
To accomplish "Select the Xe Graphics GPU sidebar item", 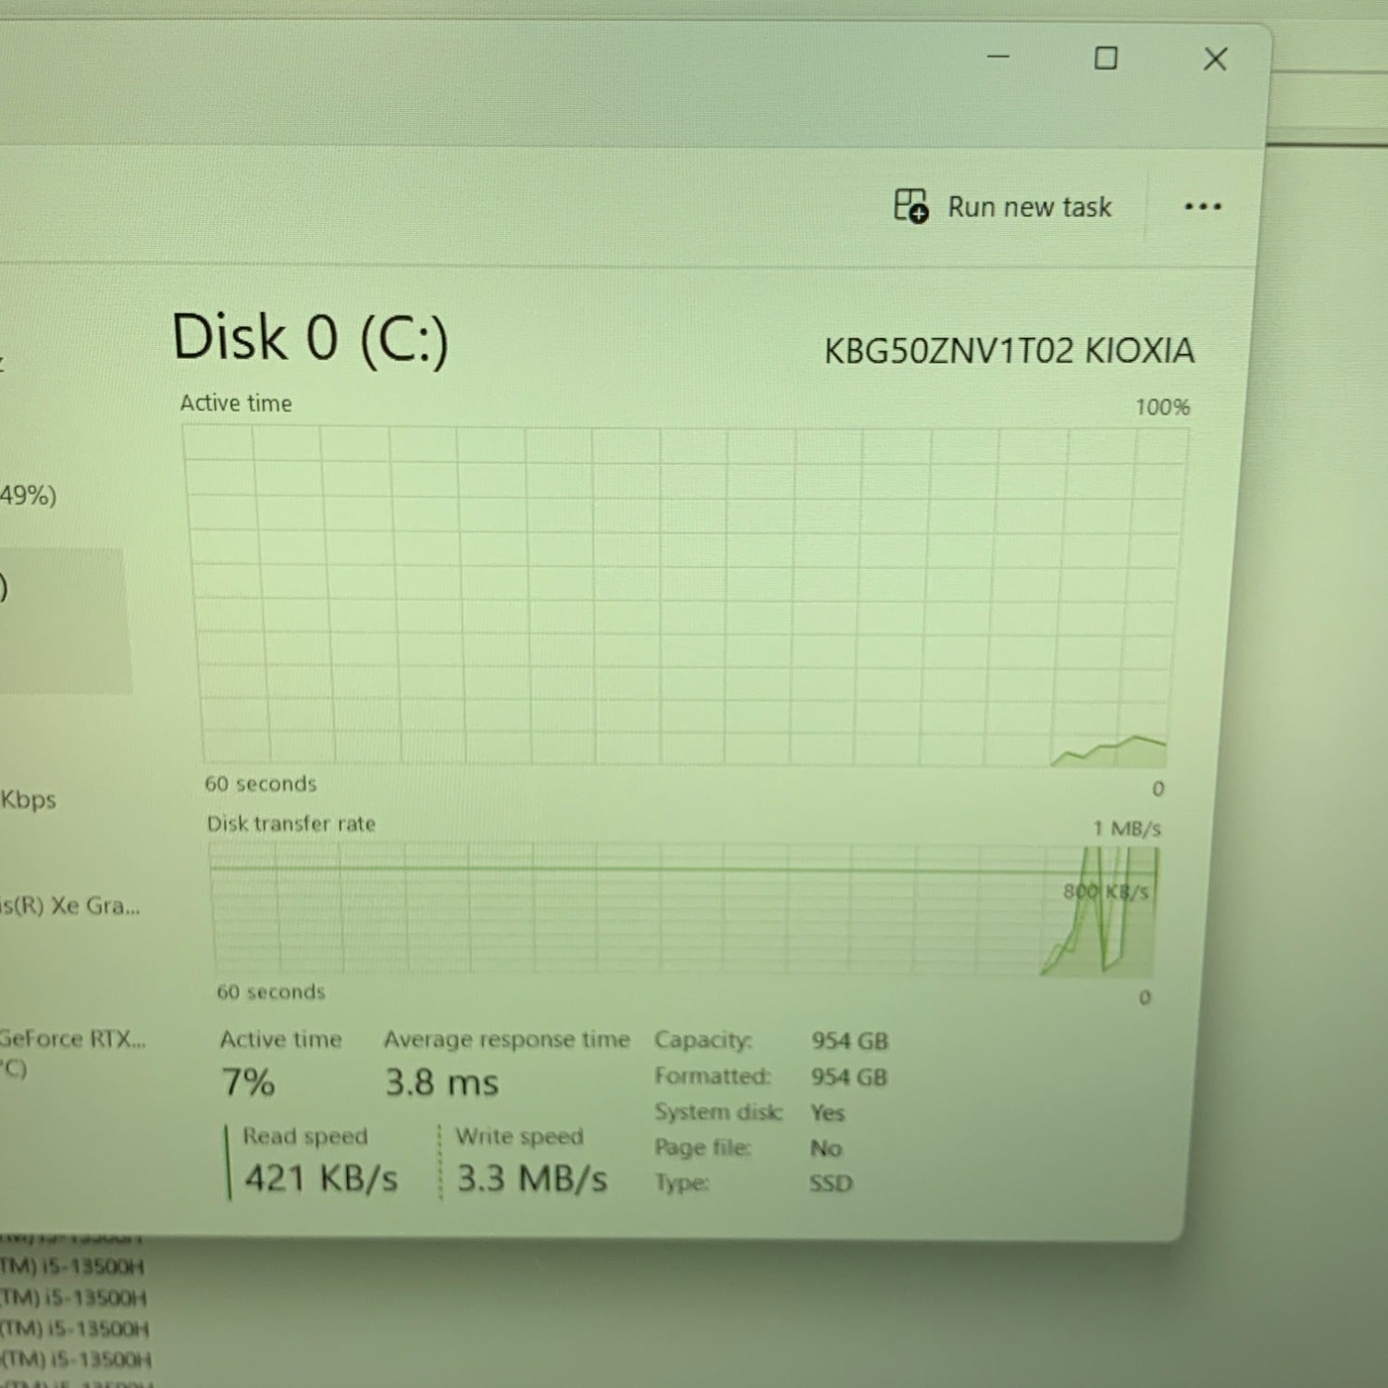I will [69, 906].
